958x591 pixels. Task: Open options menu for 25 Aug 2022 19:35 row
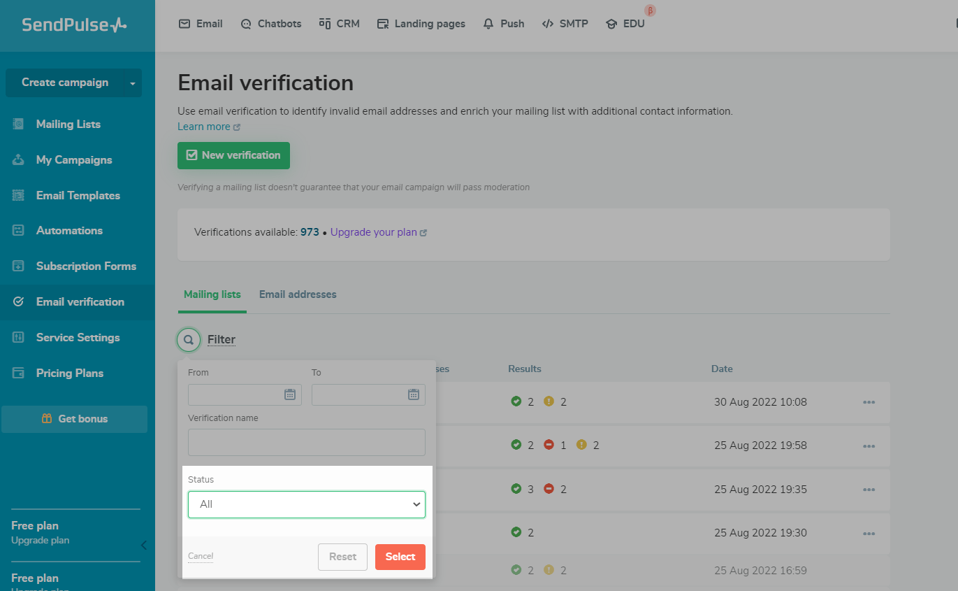tap(869, 489)
